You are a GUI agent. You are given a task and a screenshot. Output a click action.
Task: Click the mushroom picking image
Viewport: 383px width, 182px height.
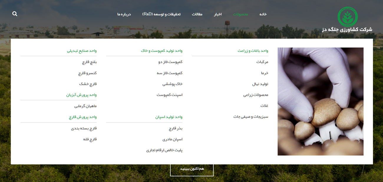click(x=321, y=101)
